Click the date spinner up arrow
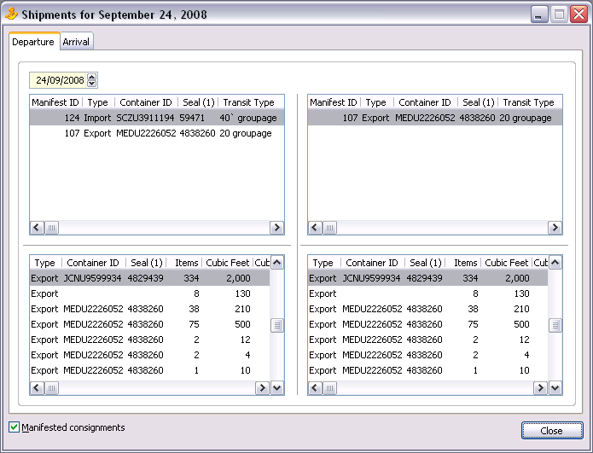The height and width of the screenshot is (453, 593). point(92,77)
